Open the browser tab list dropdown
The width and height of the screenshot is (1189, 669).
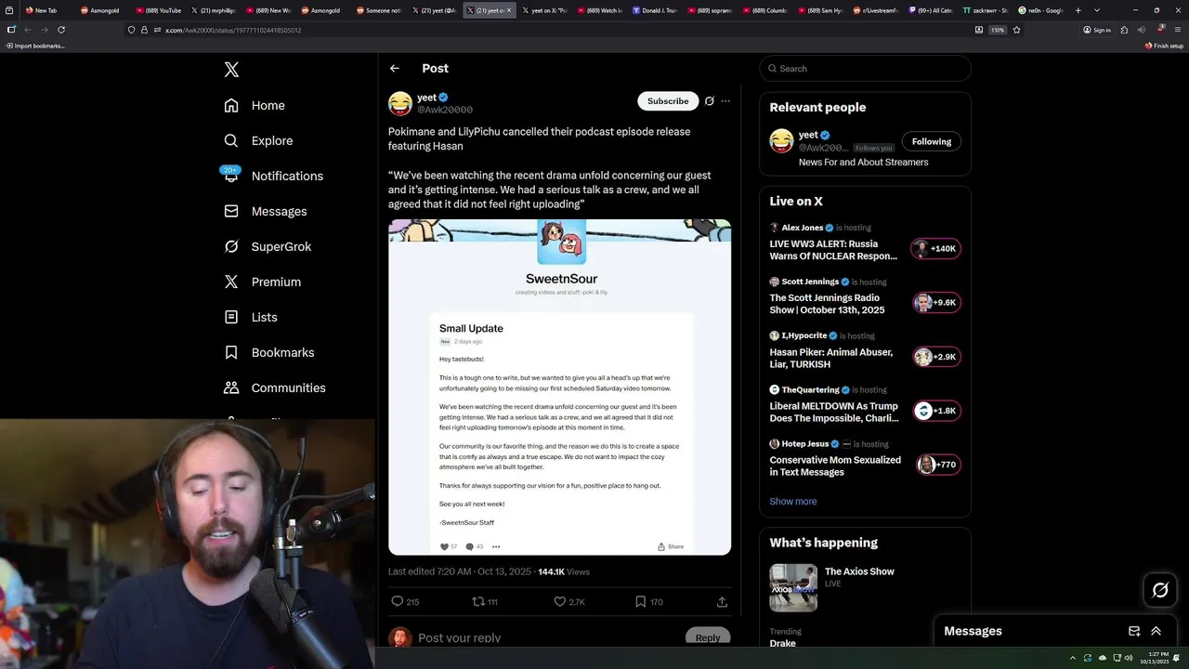(1097, 10)
